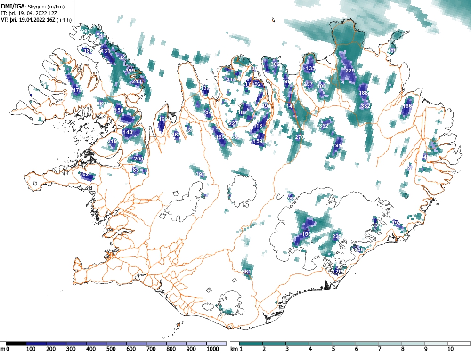Click the map label 186
The height and width of the screenshot is (353, 471).
click(x=88, y=51)
